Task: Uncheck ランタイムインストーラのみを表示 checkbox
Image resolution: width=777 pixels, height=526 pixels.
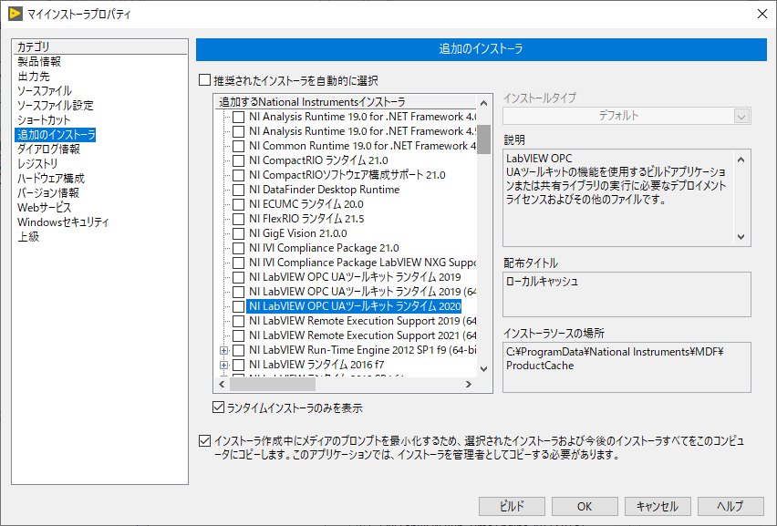Action: (x=218, y=407)
